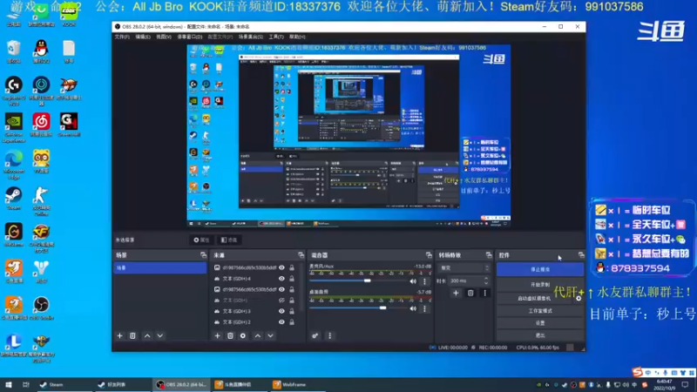
Task: Open the 停靠窗口(D) menu
Action: click(190, 37)
